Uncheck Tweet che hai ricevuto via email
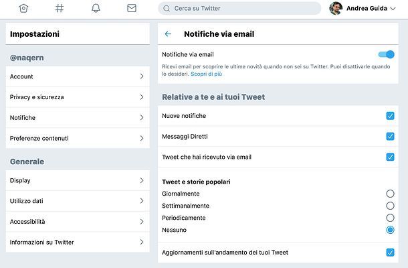 tap(390, 157)
